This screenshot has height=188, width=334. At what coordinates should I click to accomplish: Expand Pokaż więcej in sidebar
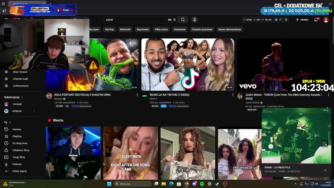tap(20, 171)
